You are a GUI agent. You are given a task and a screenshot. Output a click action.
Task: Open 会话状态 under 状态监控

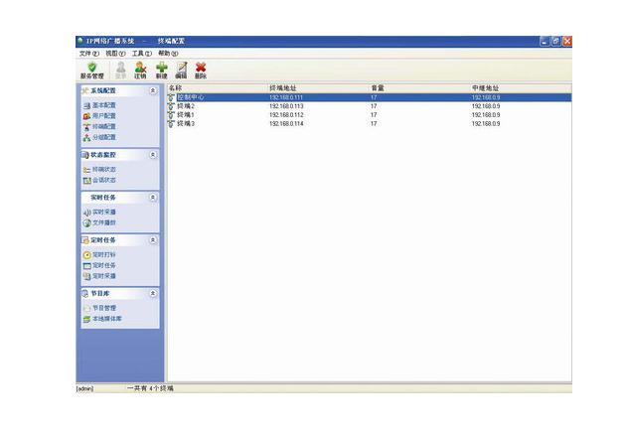99,181
